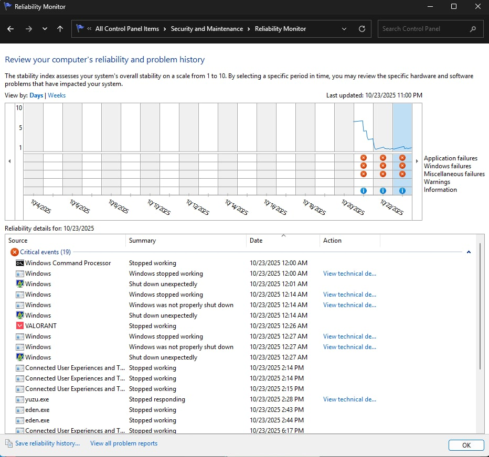
Task: Refresh the Reliability Monitor page
Action: tap(362, 29)
